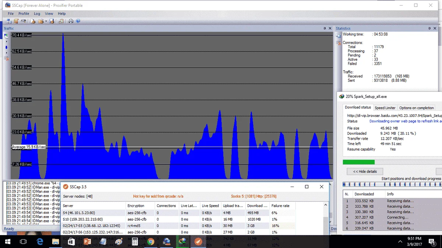
Task: Expand the small arrow under traffic clock icon
Action: coord(7,42)
